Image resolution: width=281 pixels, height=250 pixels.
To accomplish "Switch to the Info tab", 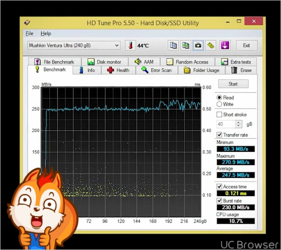I will click(87, 70).
